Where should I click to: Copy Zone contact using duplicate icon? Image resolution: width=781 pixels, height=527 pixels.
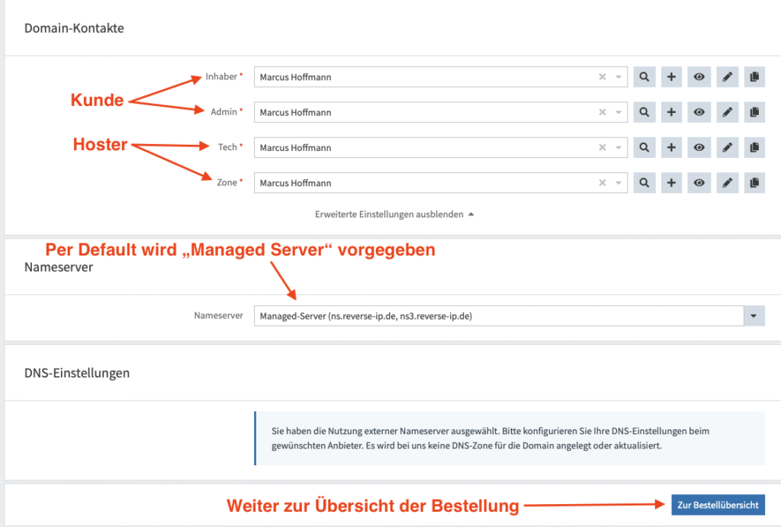click(754, 183)
